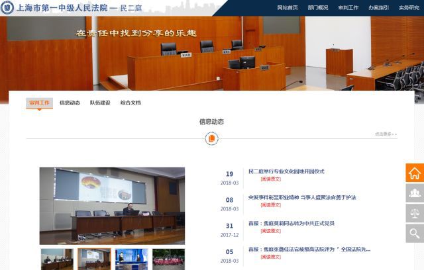Screen dimensions: 424x270
Task: Switch to the 队伍建设 tab
Action: [100, 103]
